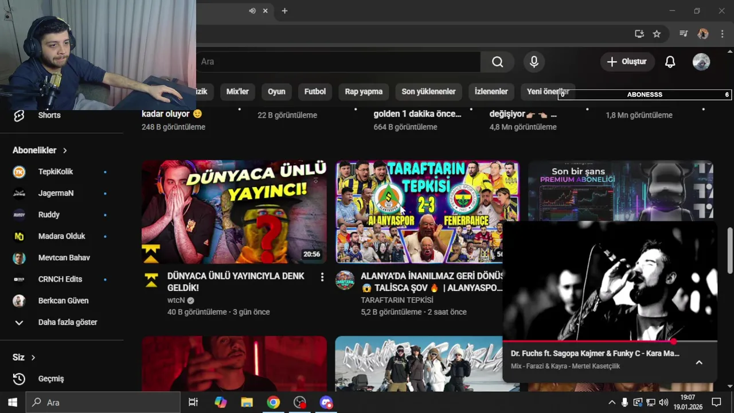Screen dimensions: 734x413
Task: Open notifications bell
Action: pos(670,62)
